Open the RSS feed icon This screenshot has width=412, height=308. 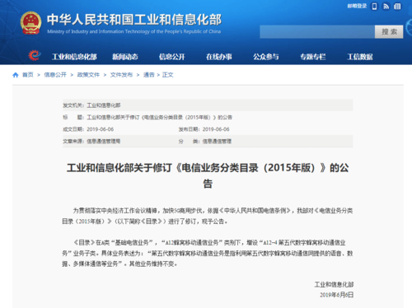pyautogui.click(x=386, y=6)
